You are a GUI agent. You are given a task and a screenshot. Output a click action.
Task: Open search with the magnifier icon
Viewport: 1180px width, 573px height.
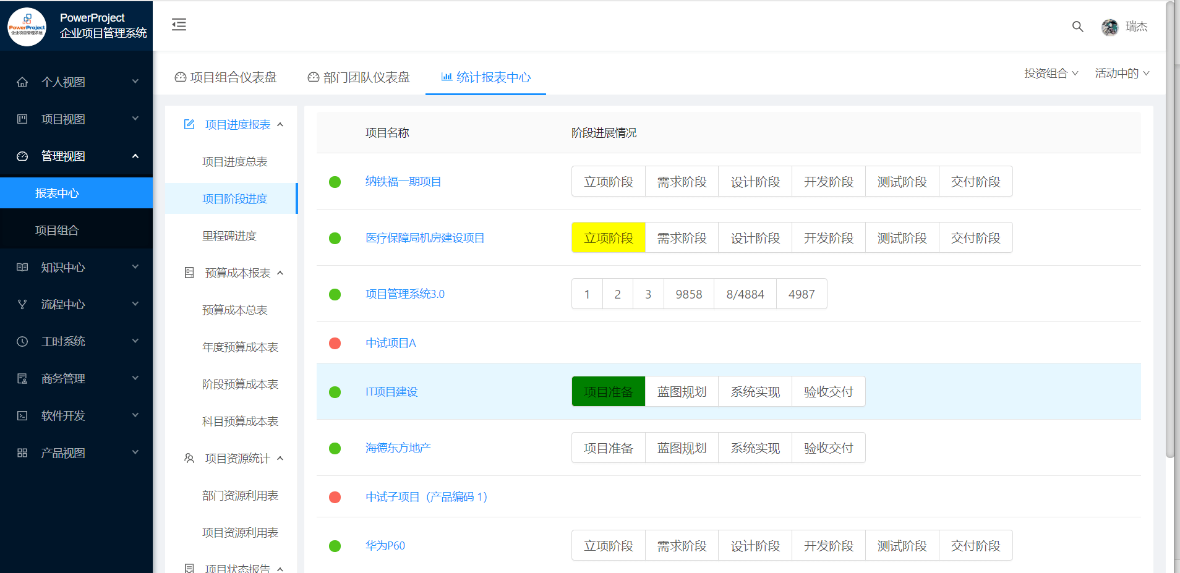coord(1077,27)
